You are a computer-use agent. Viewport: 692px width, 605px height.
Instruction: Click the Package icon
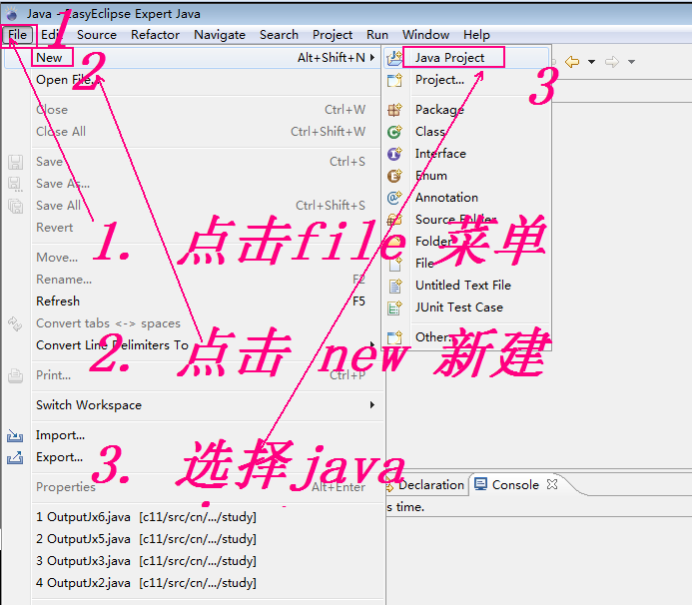(394, 110)
